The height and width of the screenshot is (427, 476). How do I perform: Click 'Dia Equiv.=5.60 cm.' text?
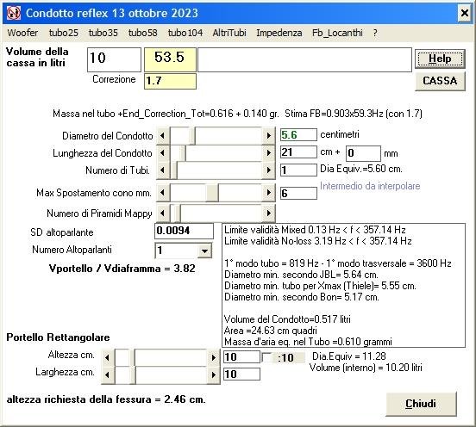(x=361, y=169)
